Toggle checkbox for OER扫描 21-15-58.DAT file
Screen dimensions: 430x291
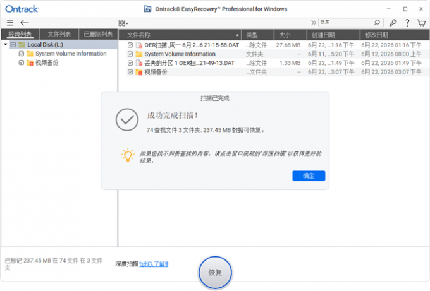(130, 45)
